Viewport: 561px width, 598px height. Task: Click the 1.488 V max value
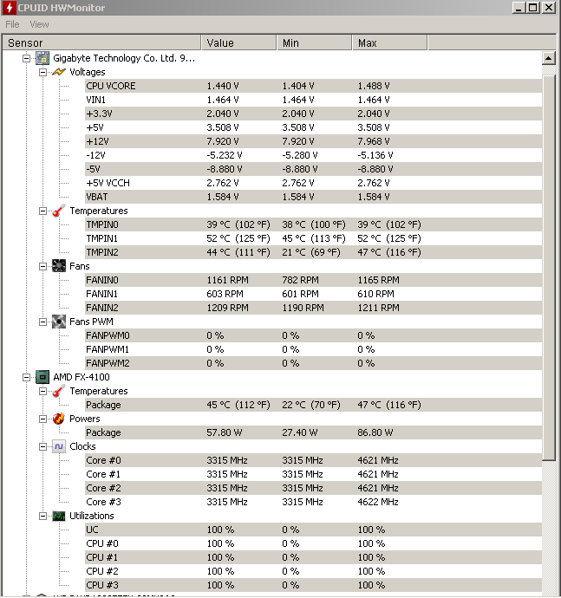tap(374, 86)
